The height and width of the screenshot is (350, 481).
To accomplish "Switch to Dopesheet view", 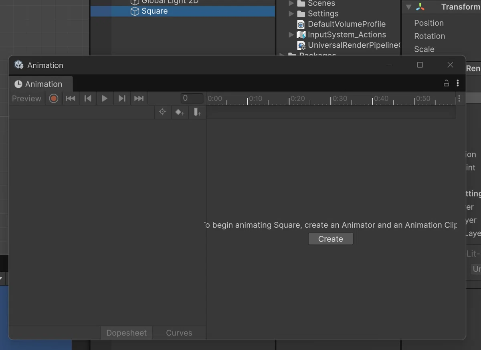I will coord(126,333).
